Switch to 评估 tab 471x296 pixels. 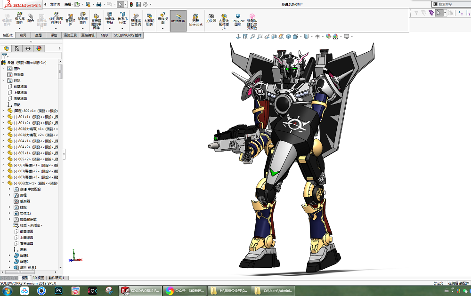(x=54, y=35)
